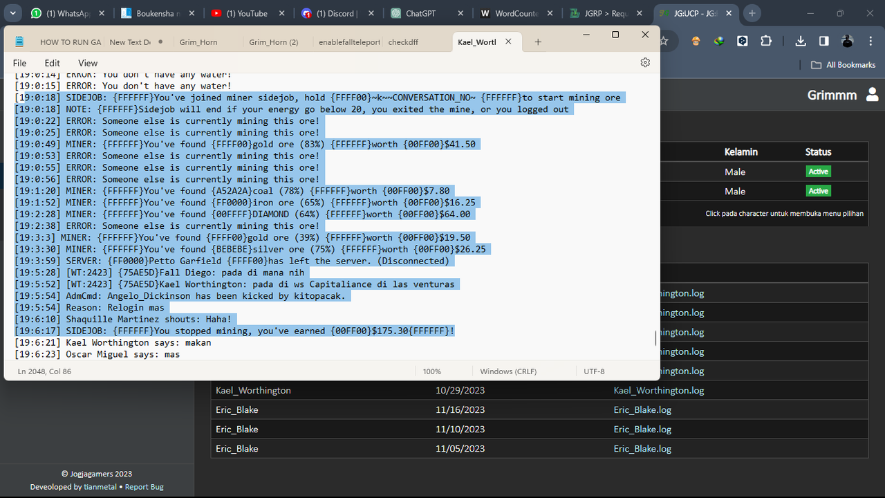Viewport: 885px width, 498px height.
Task: Open Chrome three-dot menu
Action: (870, 41)
